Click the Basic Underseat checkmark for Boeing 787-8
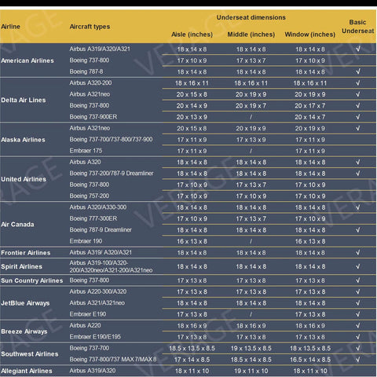The width and height of the screenshot is (377, 377). [x=358, y=71]
